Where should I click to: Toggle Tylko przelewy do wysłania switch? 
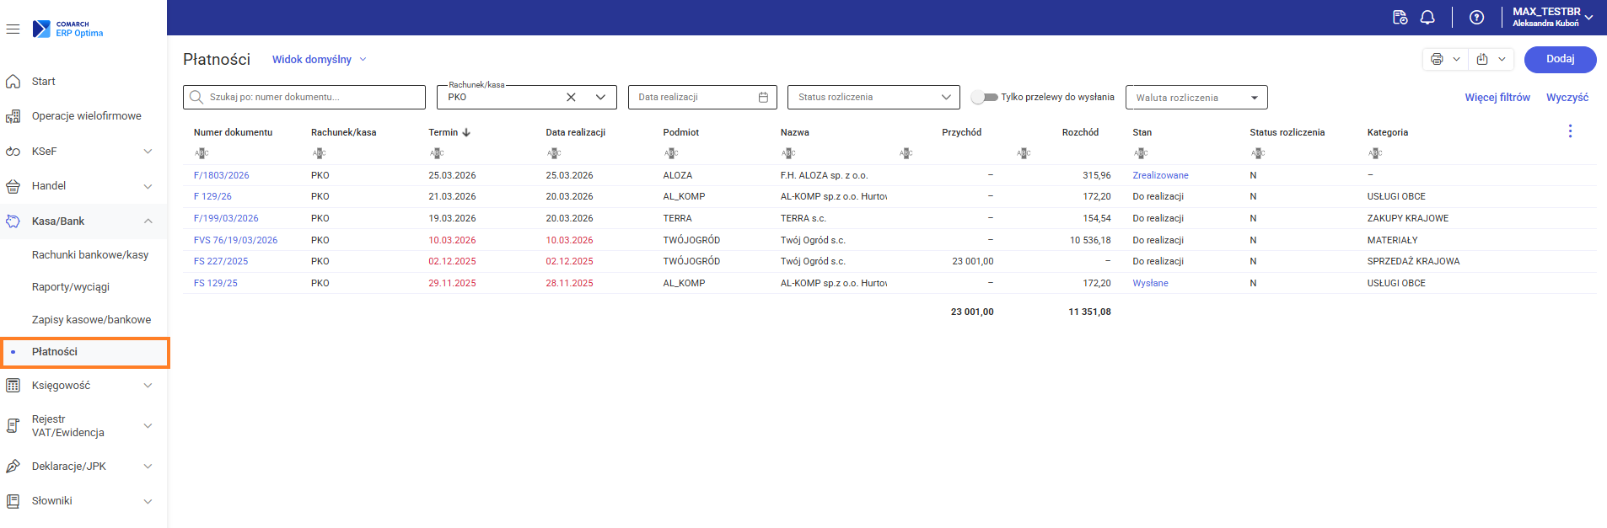point(984,98)
